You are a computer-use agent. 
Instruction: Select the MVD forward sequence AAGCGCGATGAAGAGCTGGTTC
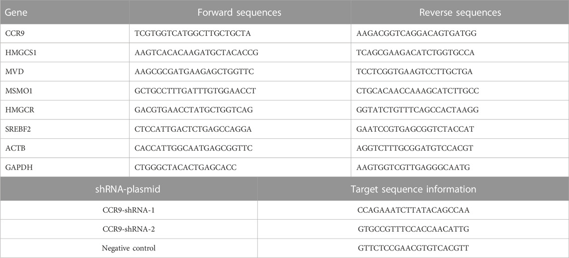tap(194, 72)
